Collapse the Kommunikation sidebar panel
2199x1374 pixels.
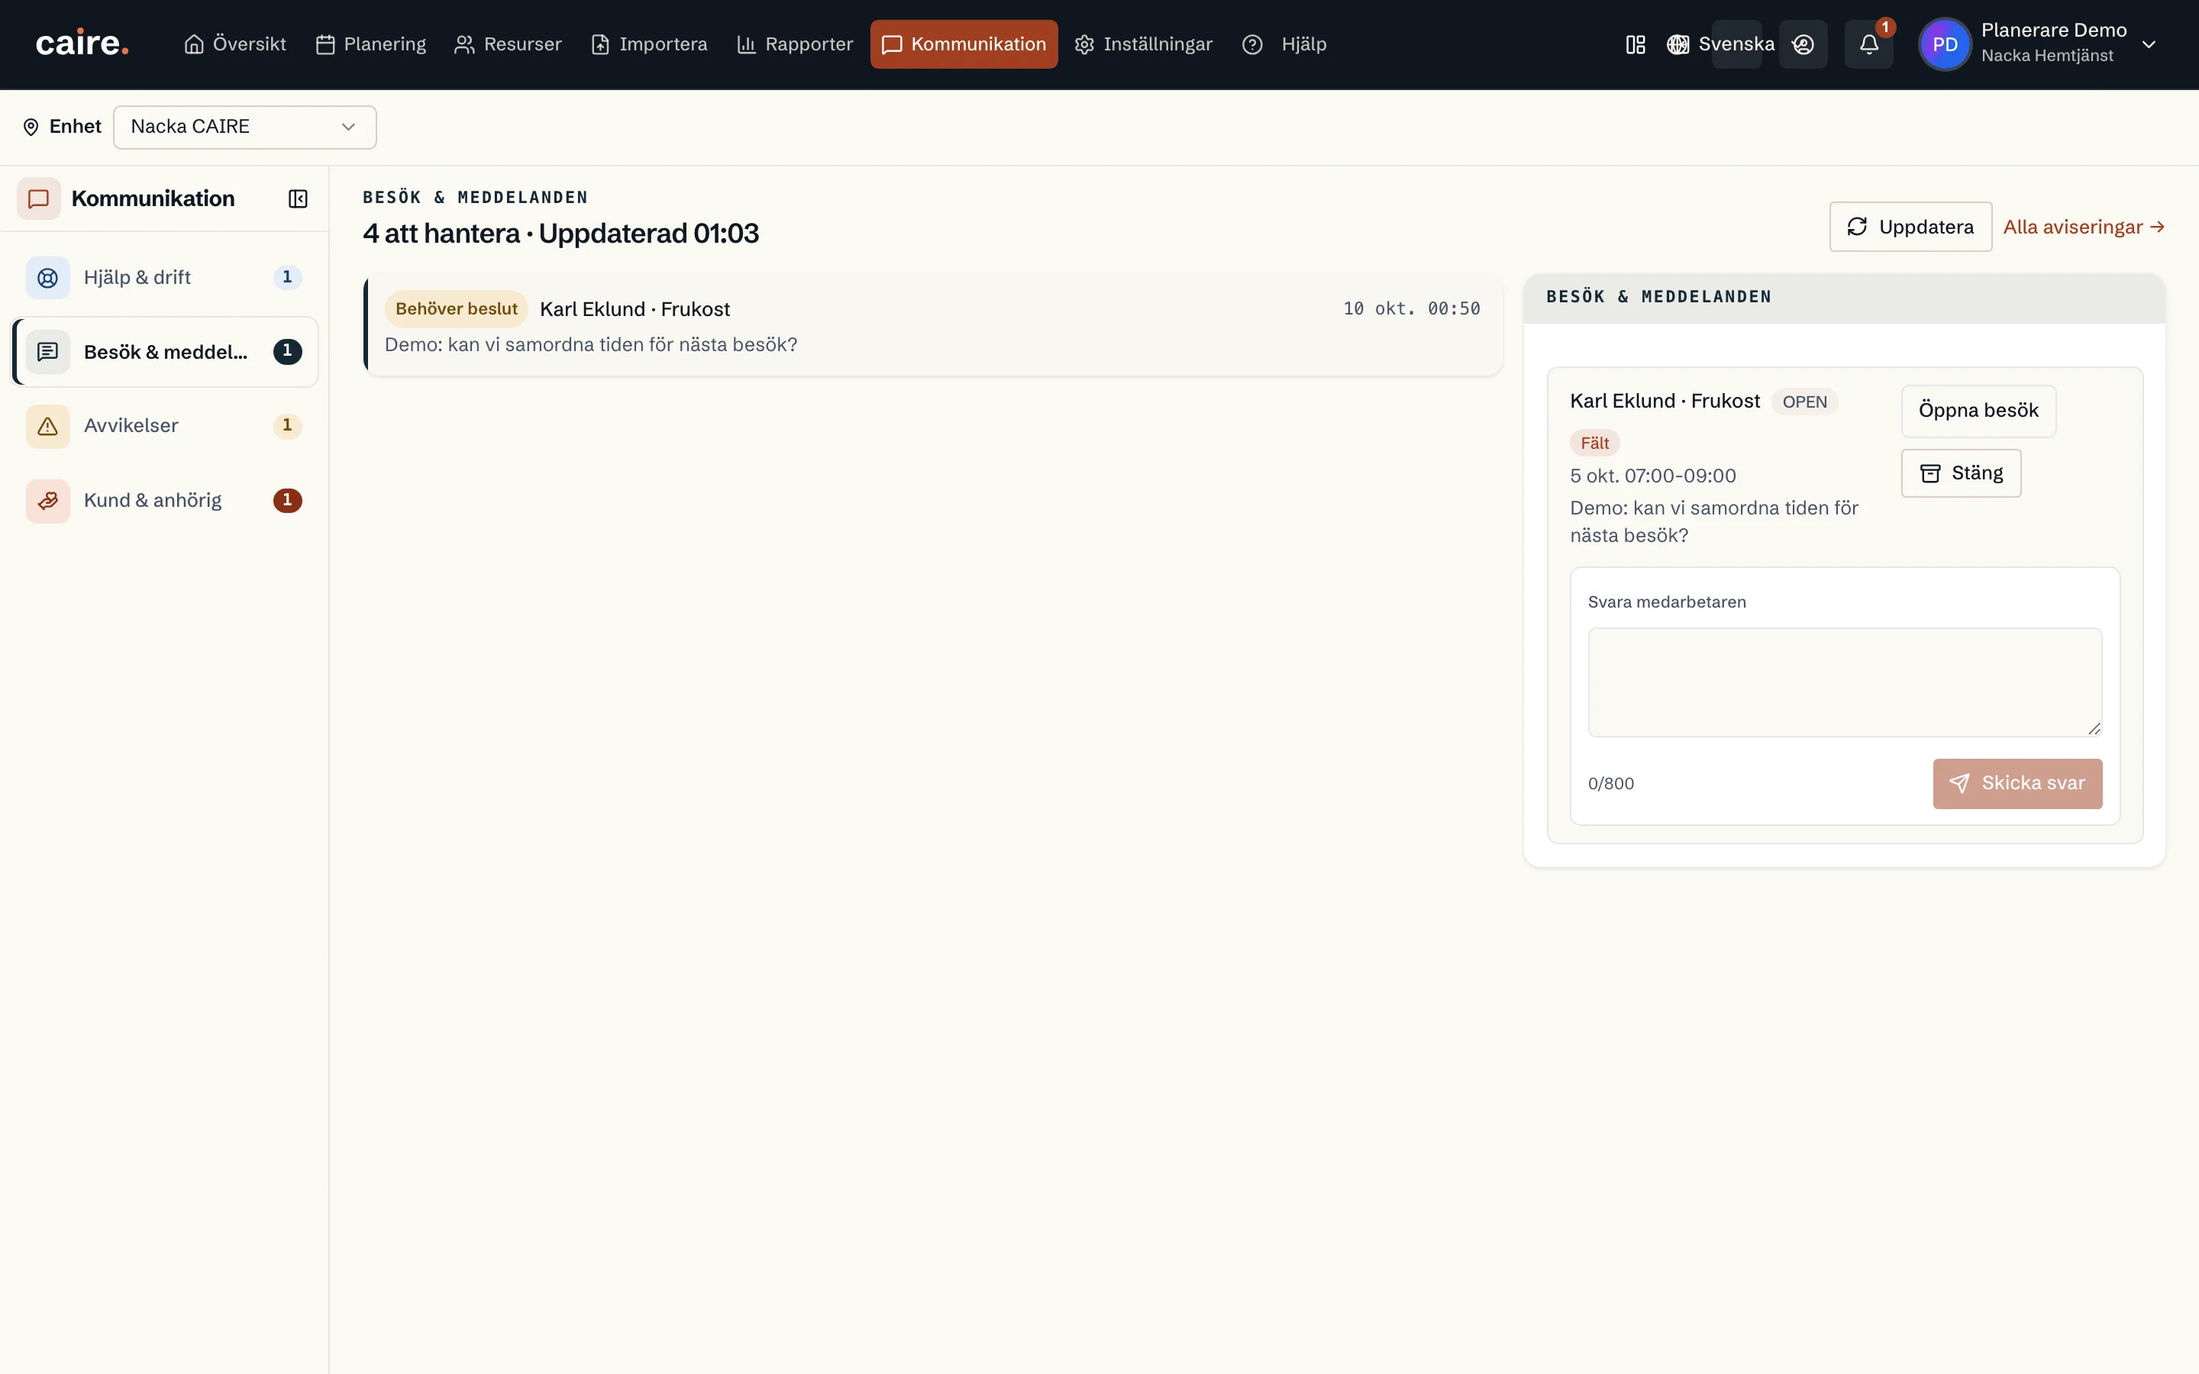(x=298, y=199)
